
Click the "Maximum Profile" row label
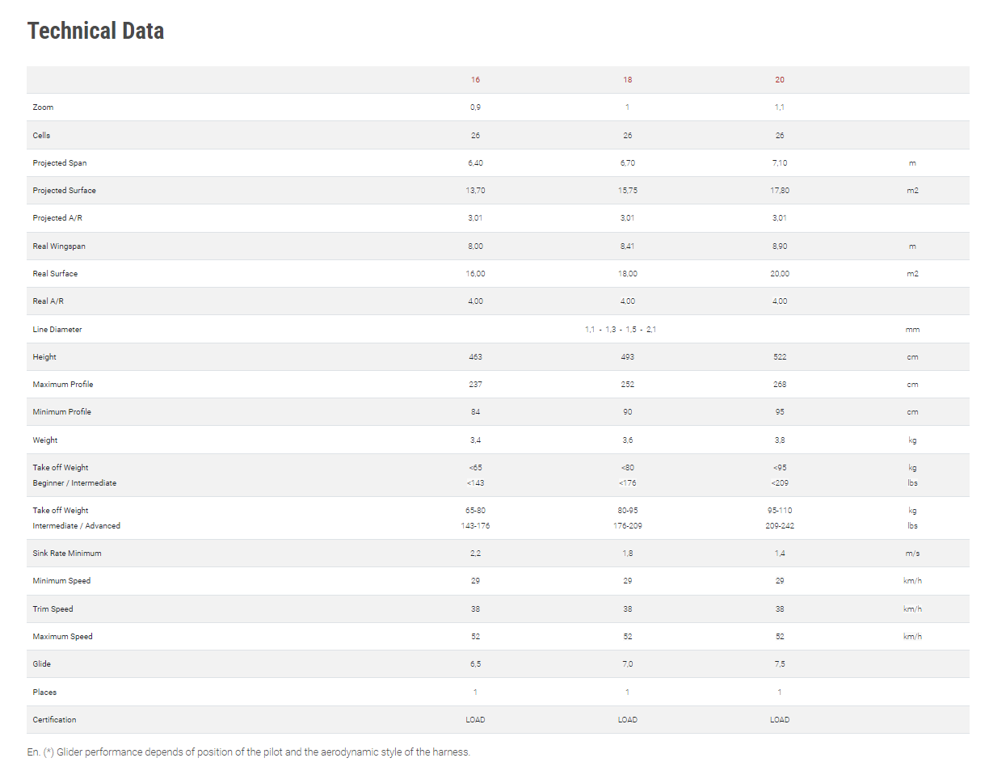tap(63, 385)
